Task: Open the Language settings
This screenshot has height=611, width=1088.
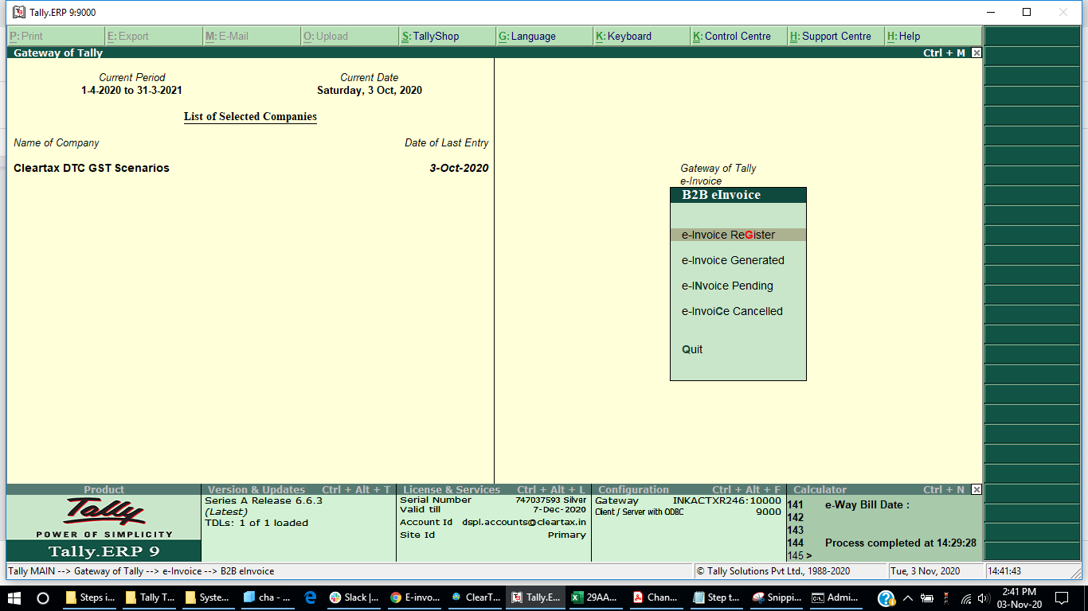Action: pos(544,36)
